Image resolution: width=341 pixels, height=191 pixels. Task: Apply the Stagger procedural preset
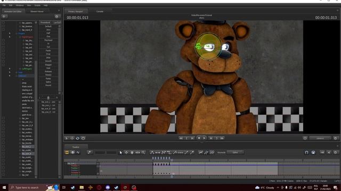[x=48, y=65]
